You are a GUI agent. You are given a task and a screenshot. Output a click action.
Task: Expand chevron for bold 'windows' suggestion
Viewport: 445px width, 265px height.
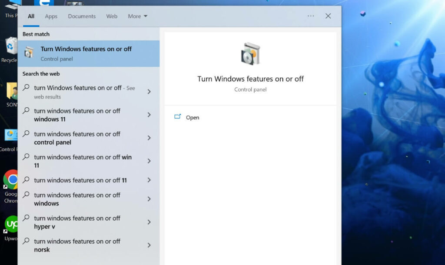[149, 199]
